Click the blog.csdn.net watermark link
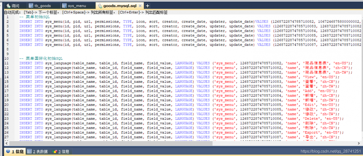363x156 pixels. pyautogui.click(x=331, y=151)
